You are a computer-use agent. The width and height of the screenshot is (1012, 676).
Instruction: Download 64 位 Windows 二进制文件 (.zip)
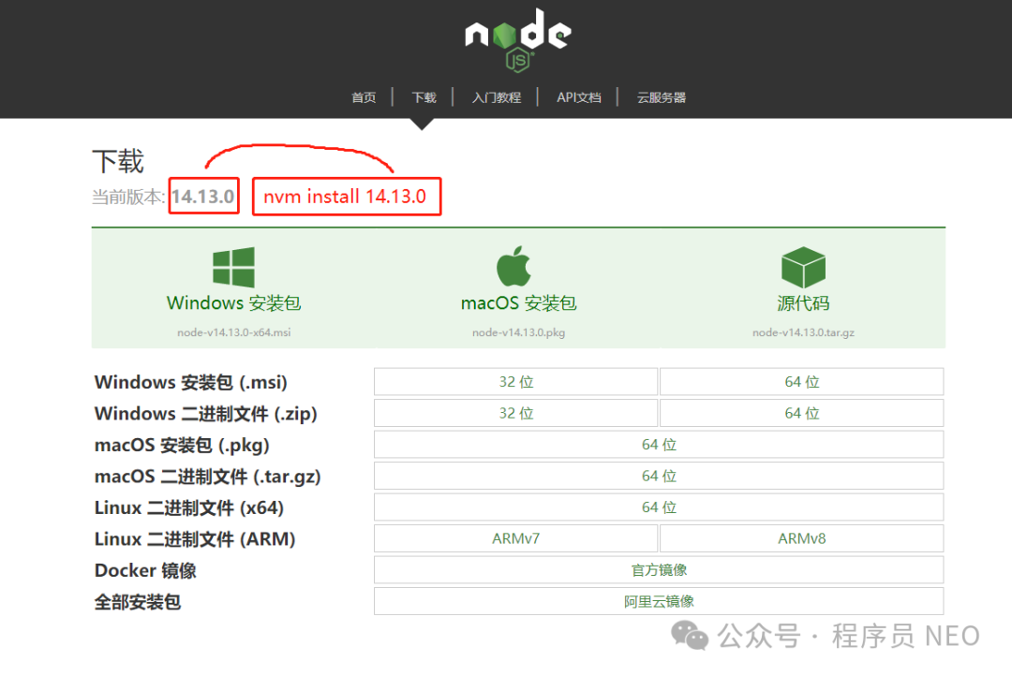pos(801,413)
